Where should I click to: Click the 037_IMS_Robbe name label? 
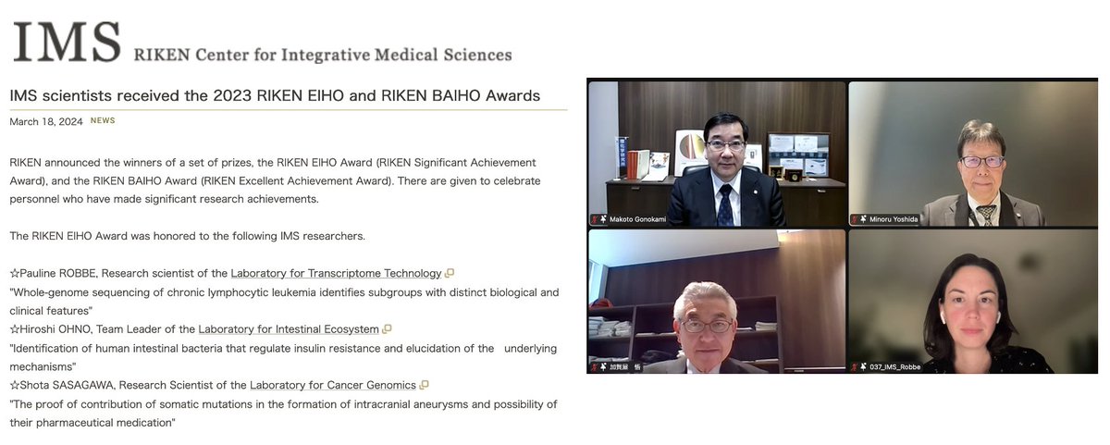(895, 366)
